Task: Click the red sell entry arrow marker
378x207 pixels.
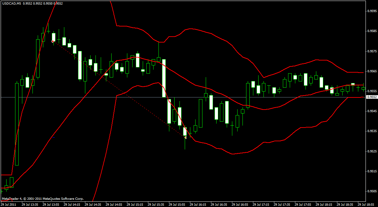Action: point(52,41)
